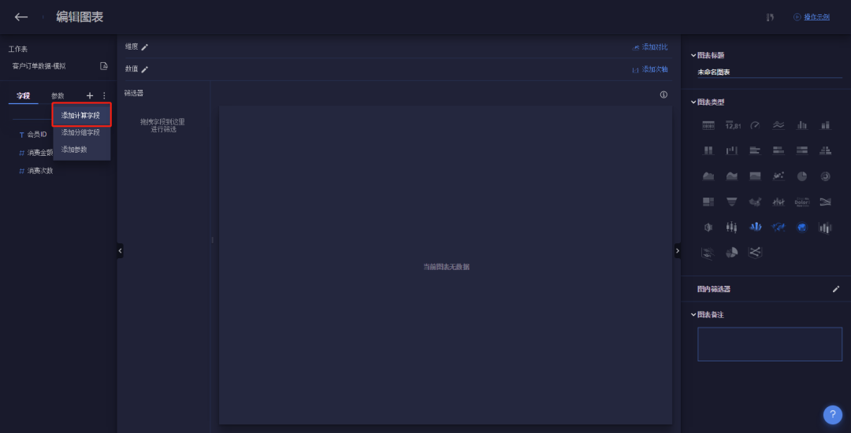The height and width of the screenshot is (433, 851).
Task: Switch to the 参数 tab
Action: click(58, 95)
